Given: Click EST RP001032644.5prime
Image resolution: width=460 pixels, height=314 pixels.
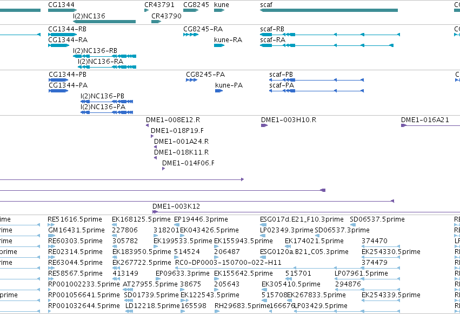Looking at the screenshot, I should tap(50, 311).
